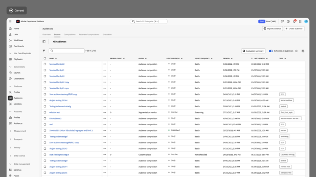
Task: Open Last Updated column menu
Action: 267,58
